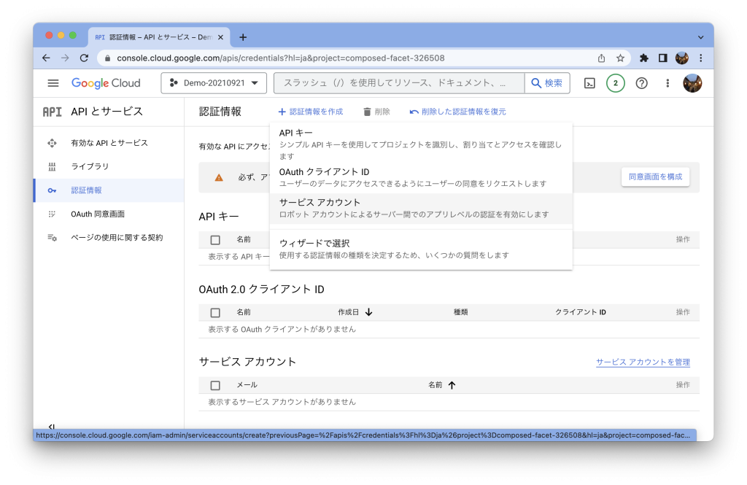
Task: Click 削除した認証情報を復元 button
Action: coord(458,112)
